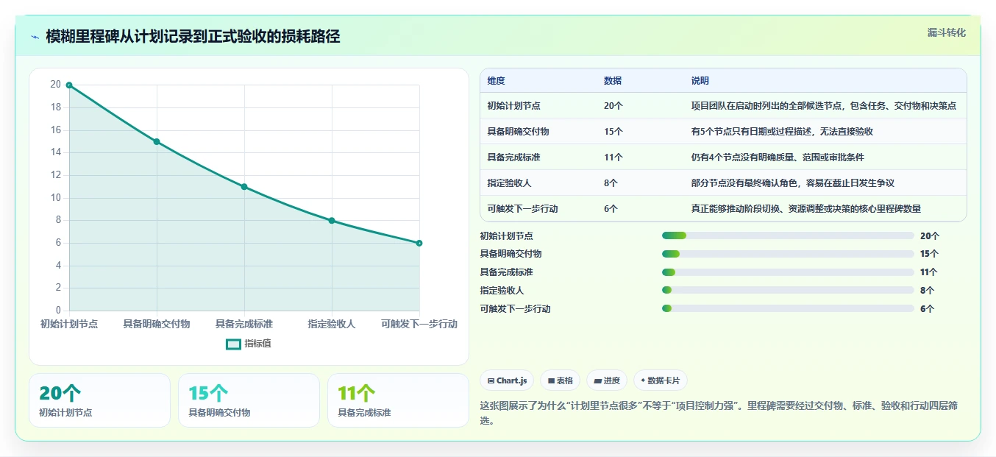Click 具备明确交付物 table row cell
The image size is (996, 457).
[x=518, y=132]
